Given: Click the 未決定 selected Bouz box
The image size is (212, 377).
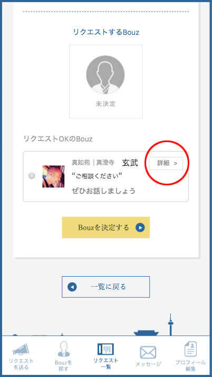Looking at the screenshot, I should 106,81.
